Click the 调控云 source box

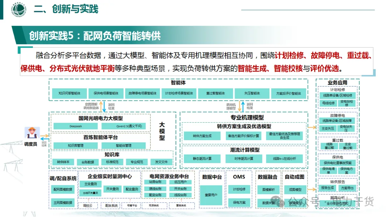coord(88,206)
